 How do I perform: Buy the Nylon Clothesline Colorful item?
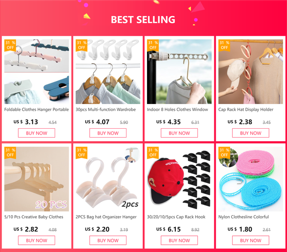click(251, 240)
